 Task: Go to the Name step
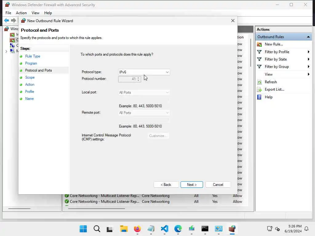(29, 99)
